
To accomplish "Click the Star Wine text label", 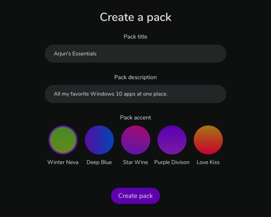I will (x=135, y=162).
